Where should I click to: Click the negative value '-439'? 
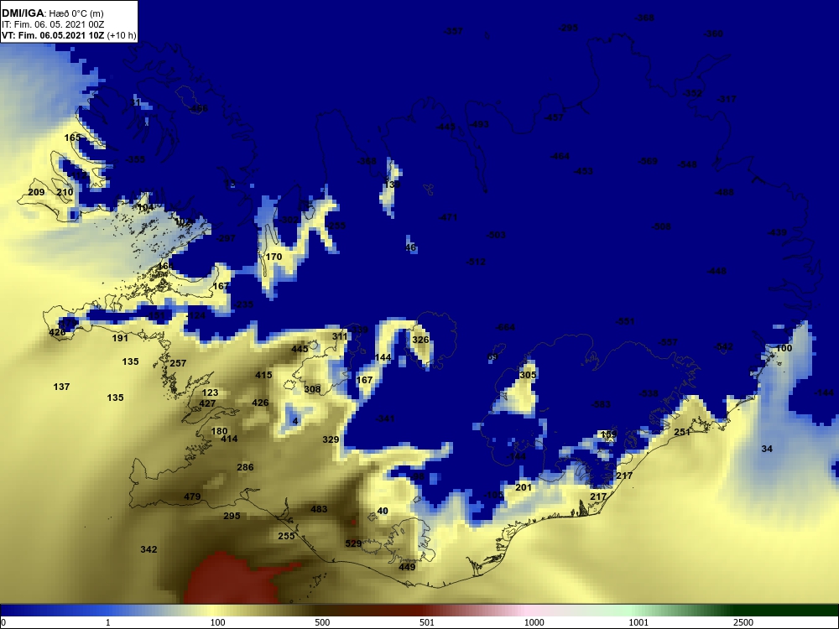pyautogui.click(x=777, y=232)
